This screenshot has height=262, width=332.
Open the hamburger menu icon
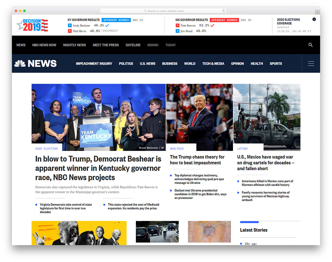pos(311,63)
